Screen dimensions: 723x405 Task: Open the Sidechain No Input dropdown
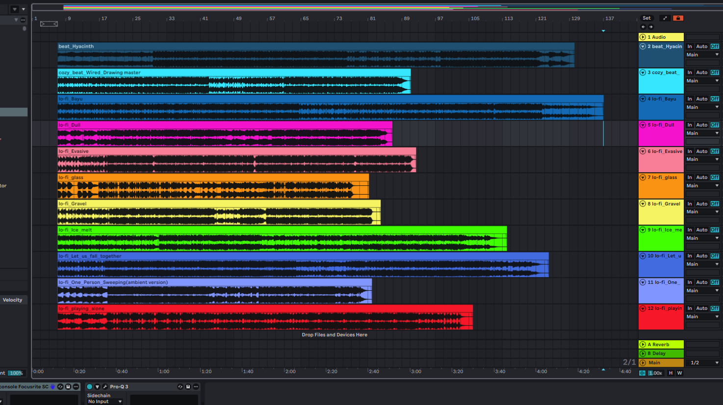pyautogui.click(x=105, y=402)
